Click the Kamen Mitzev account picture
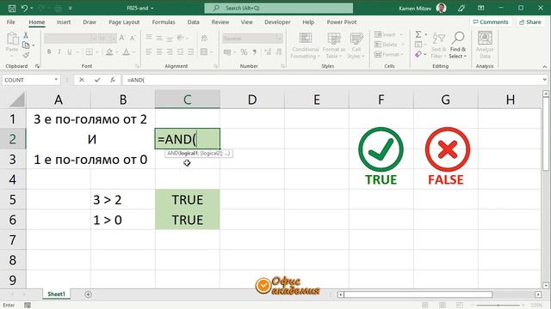551x309 pixels. pos(442,8)
